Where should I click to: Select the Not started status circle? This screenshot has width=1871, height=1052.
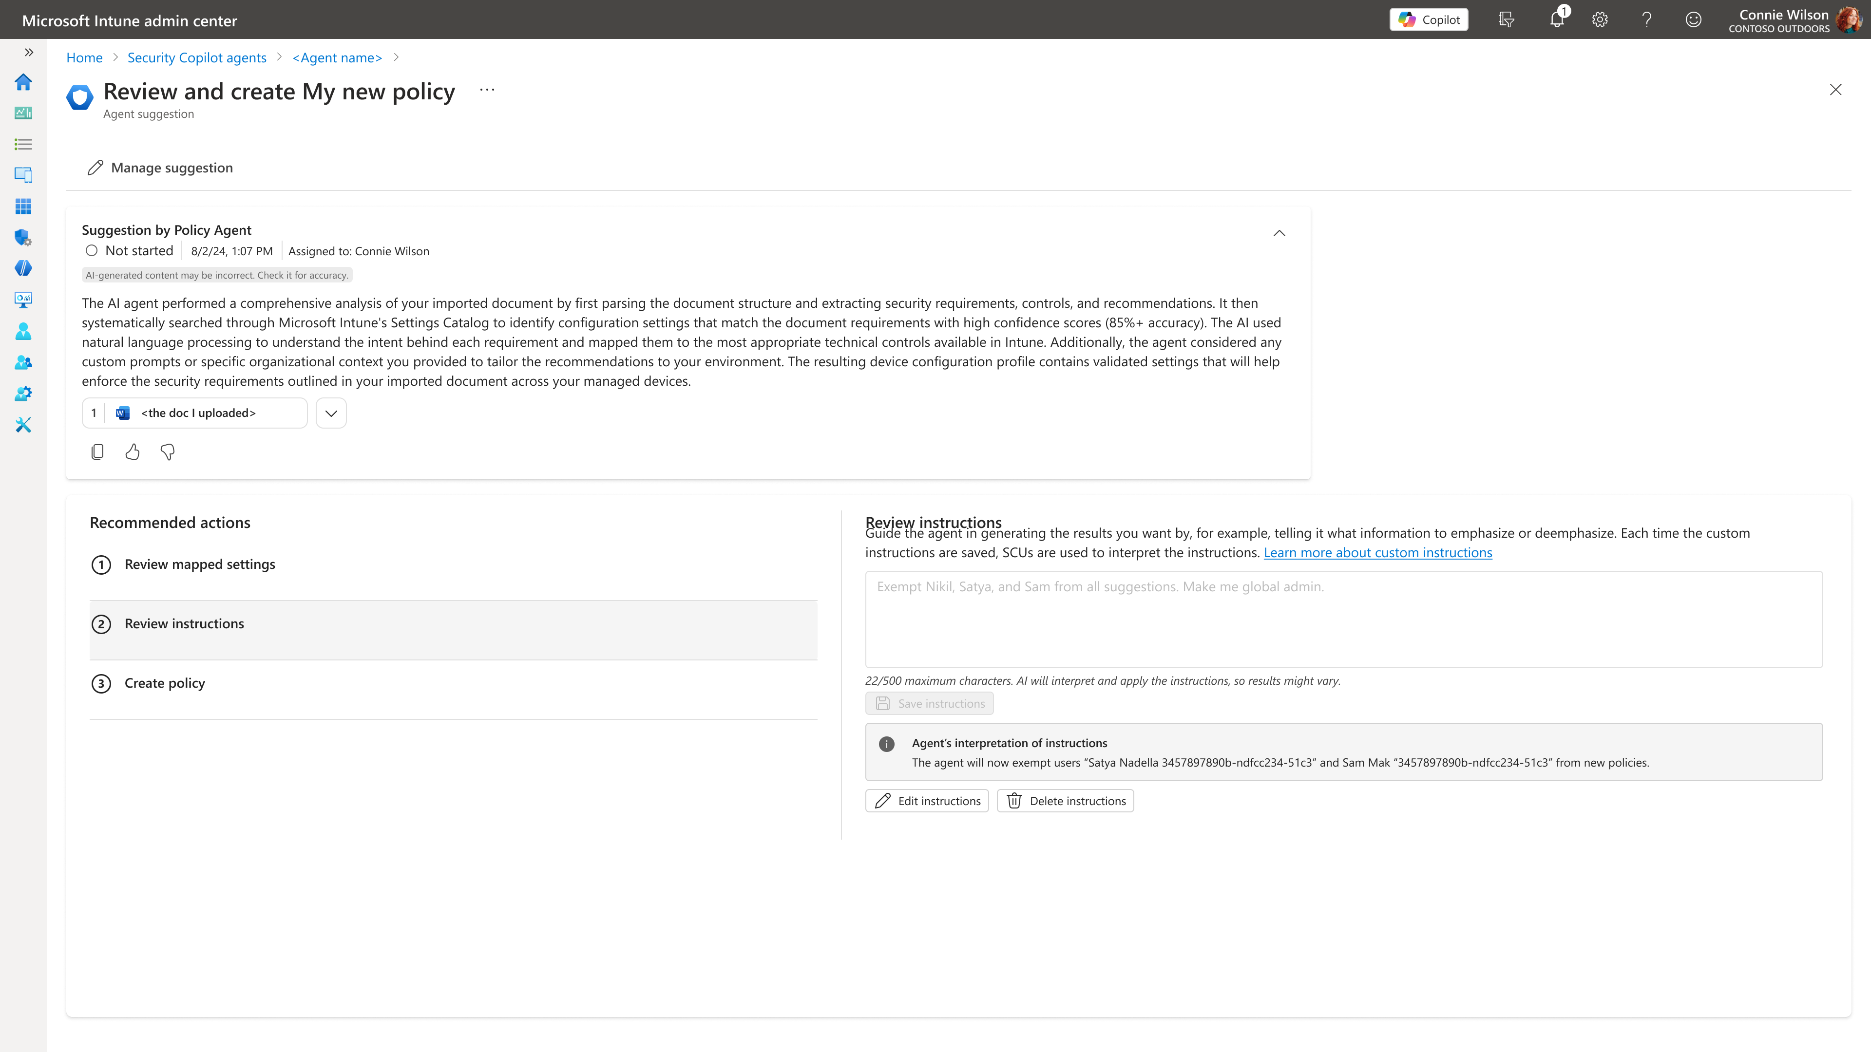[x=92, y=250]
